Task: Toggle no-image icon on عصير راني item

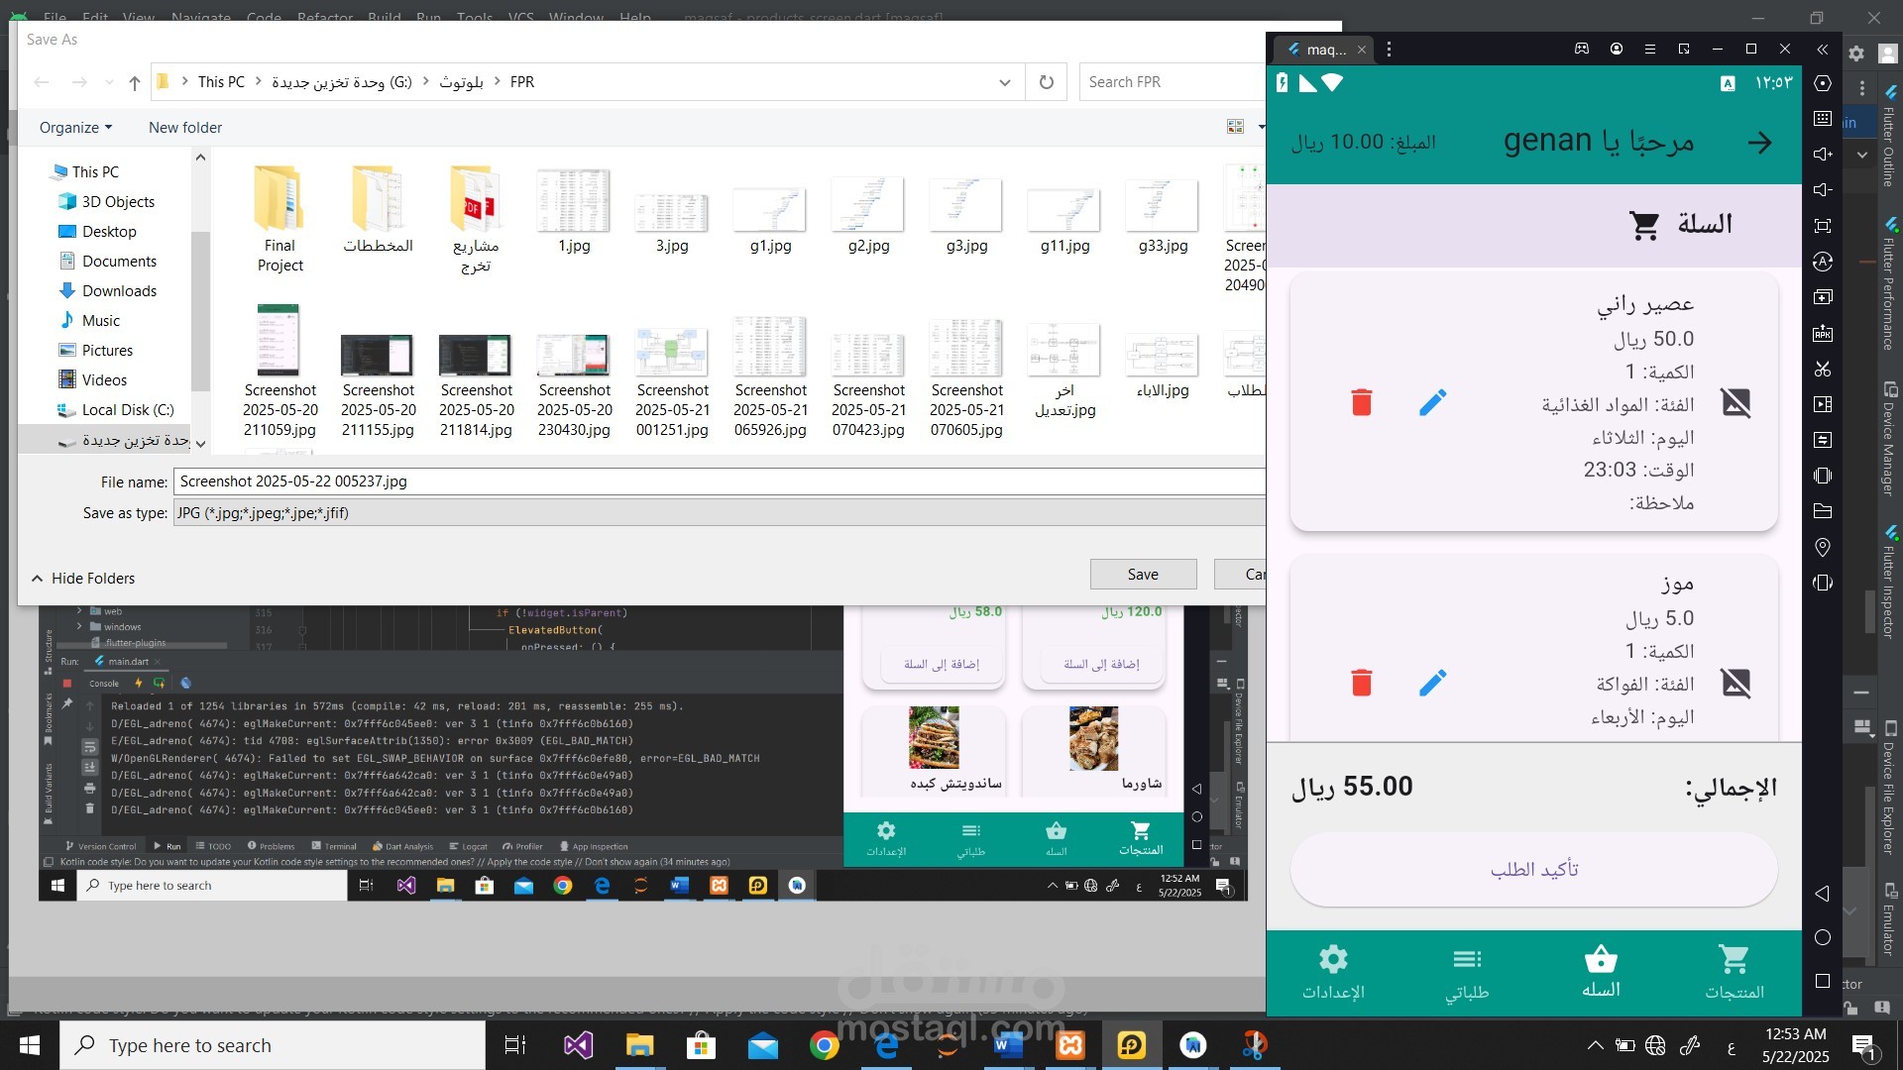Action: [x=1735, y=402]
